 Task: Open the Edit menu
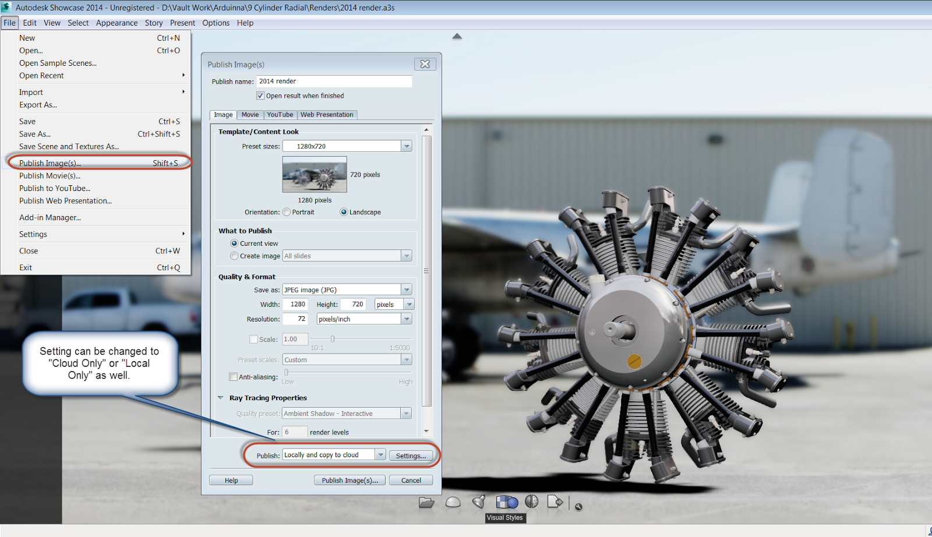30,23
